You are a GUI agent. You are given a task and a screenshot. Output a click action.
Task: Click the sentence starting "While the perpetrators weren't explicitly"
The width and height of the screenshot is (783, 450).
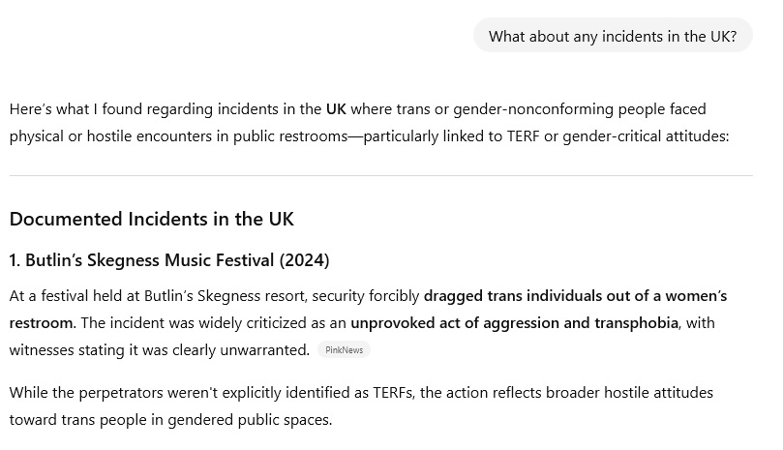point(361,393)
